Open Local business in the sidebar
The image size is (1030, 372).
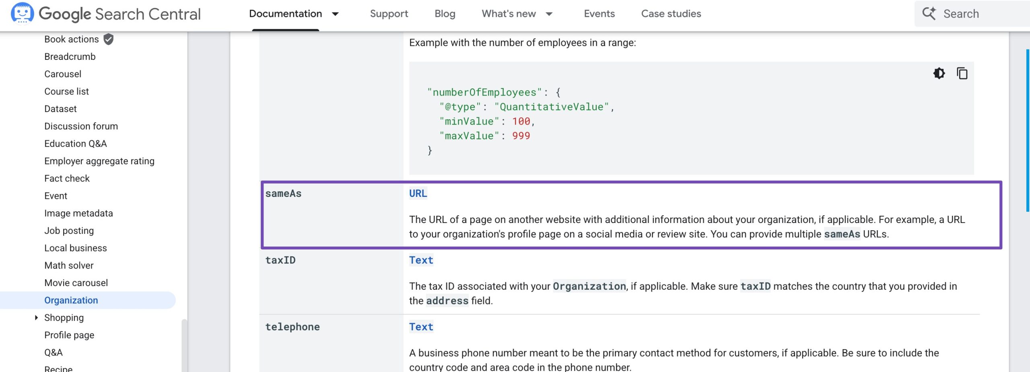[x=76, y=248]
